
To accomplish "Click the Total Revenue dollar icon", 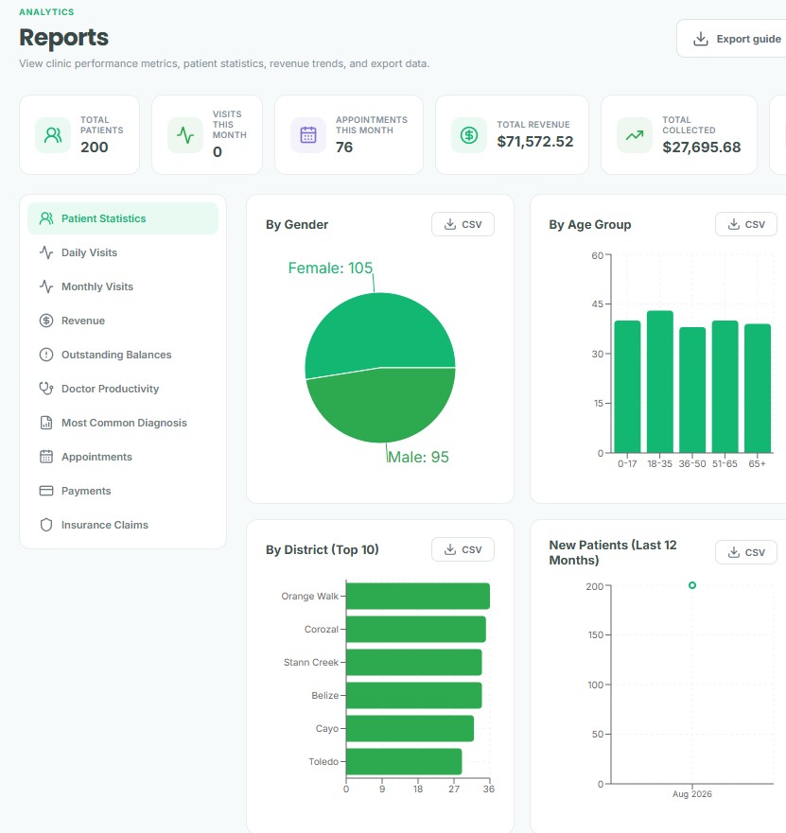I will click(x=469, y=135).
